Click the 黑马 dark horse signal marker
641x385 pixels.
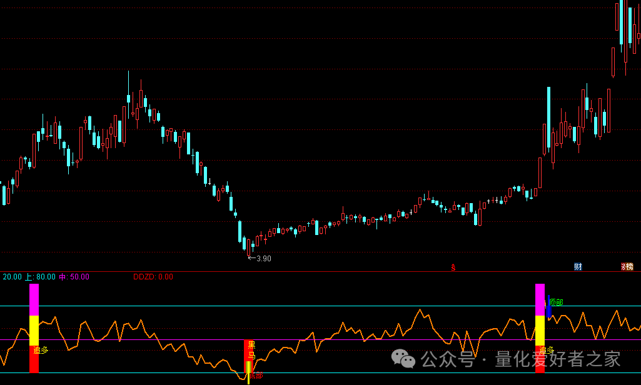click(x=252, y=350)
